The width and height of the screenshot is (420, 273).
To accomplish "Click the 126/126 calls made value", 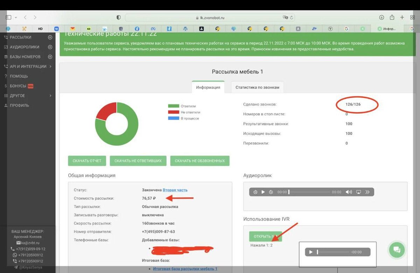I will pyautogui.click(x=353, y=104).
